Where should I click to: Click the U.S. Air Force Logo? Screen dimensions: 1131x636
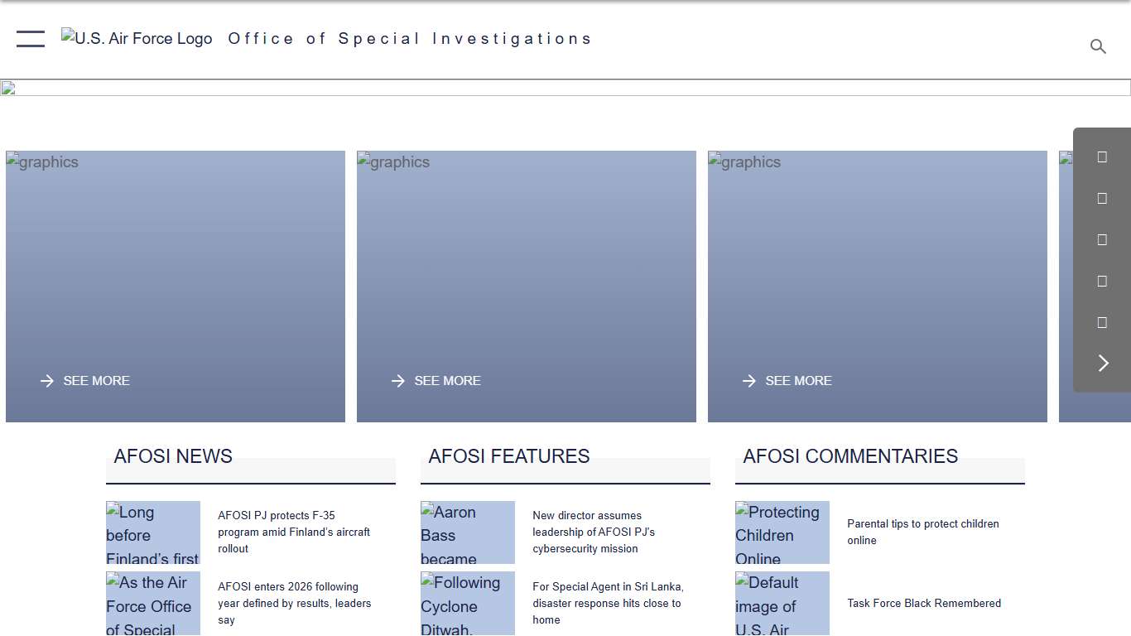click(x=137, y=39)
